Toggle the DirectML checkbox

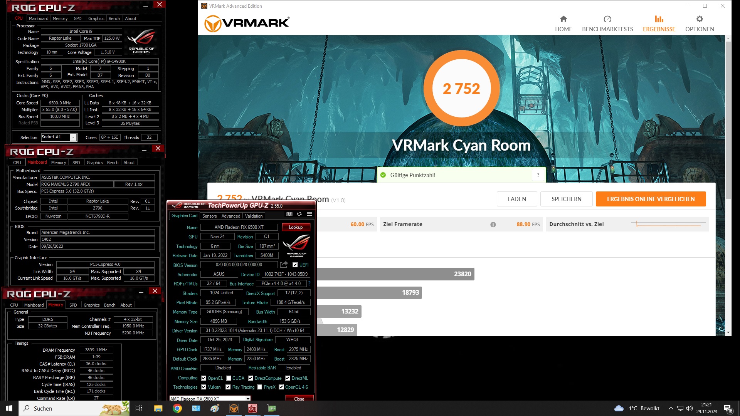[288, 378]
